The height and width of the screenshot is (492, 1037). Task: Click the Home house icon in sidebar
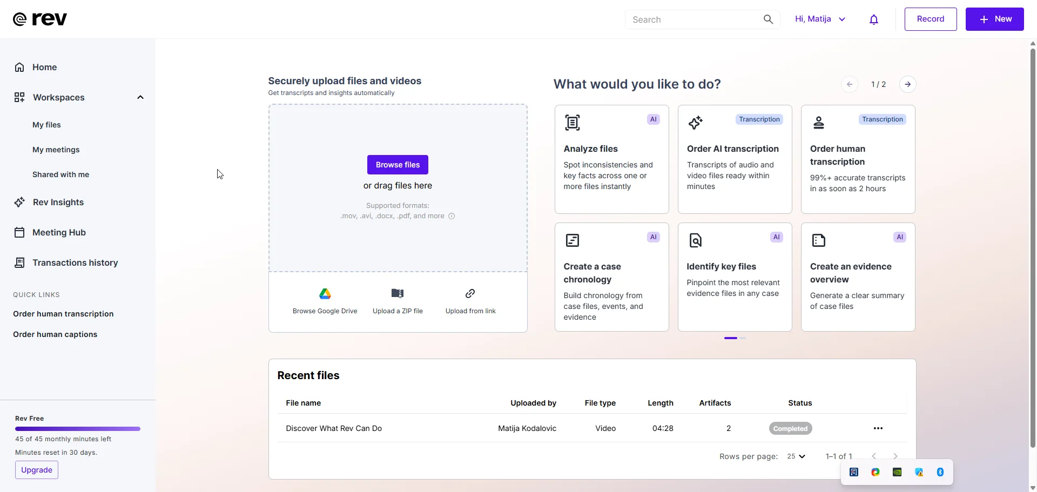coord(19,67)
